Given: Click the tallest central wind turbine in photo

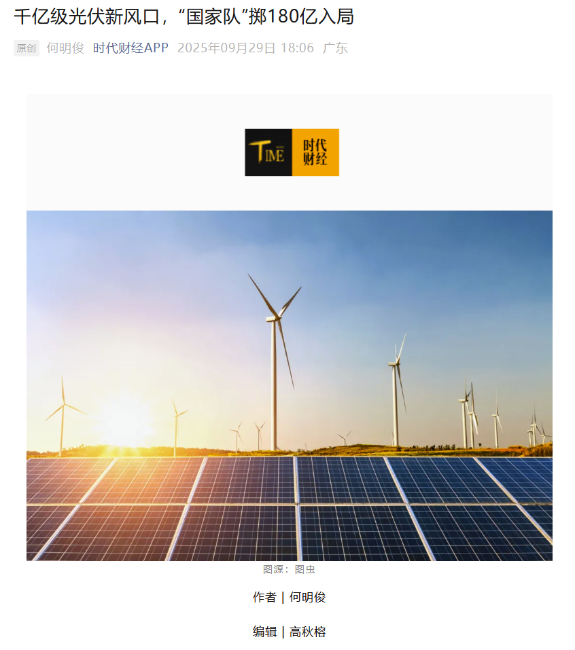Looking at the screenshot, I should click(x=274, y=361).
